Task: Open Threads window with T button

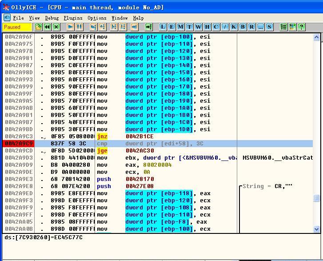Action: [189, 27]
